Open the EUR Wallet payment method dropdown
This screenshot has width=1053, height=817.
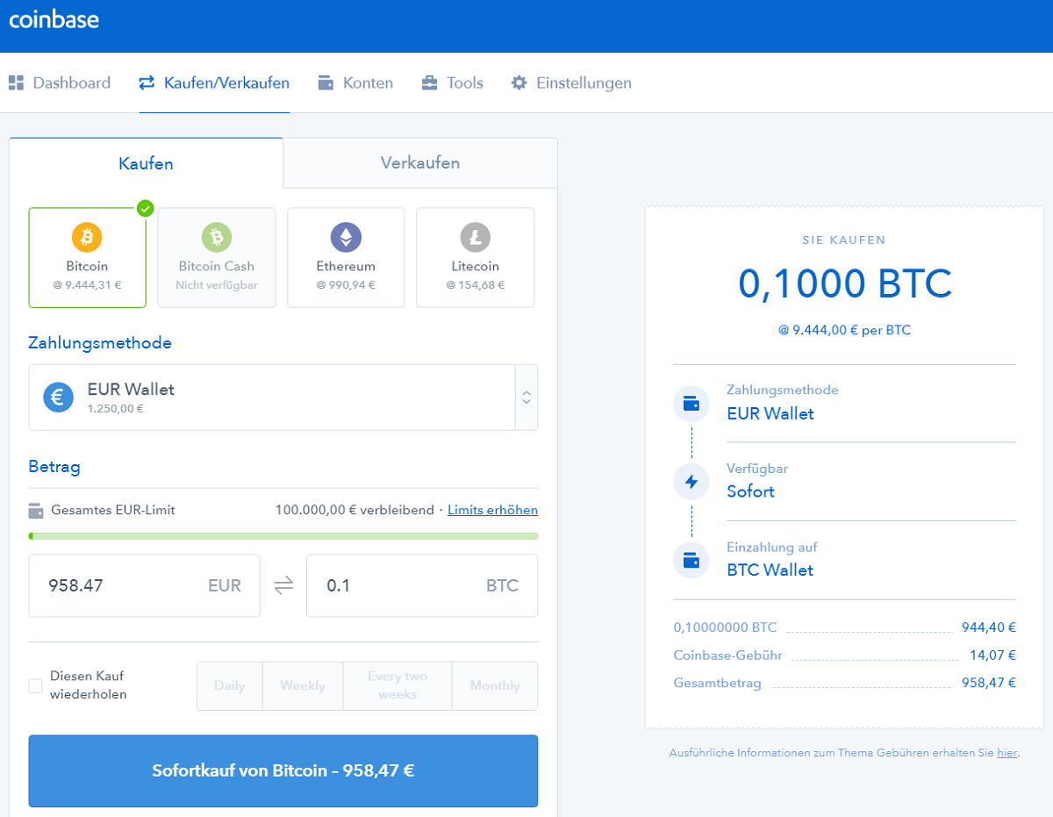pos(283,398)
